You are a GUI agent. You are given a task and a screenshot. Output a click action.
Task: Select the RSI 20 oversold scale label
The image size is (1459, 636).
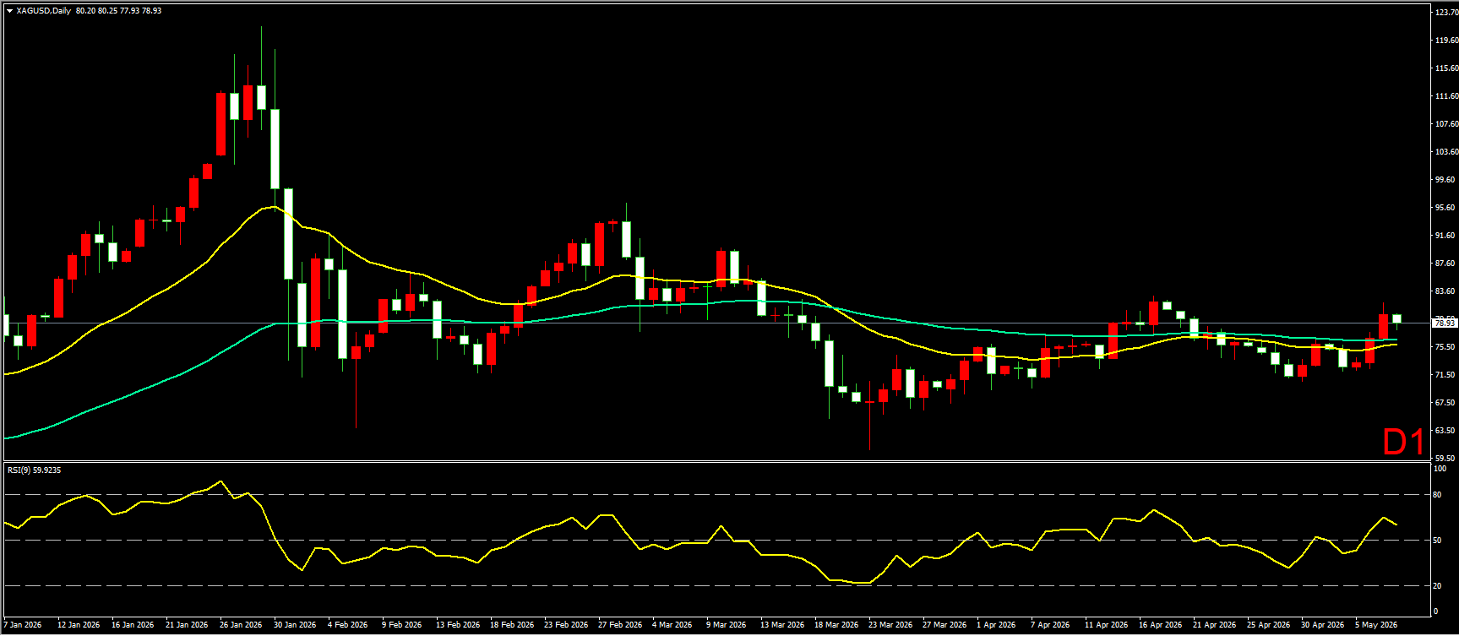coord(1437,585)
